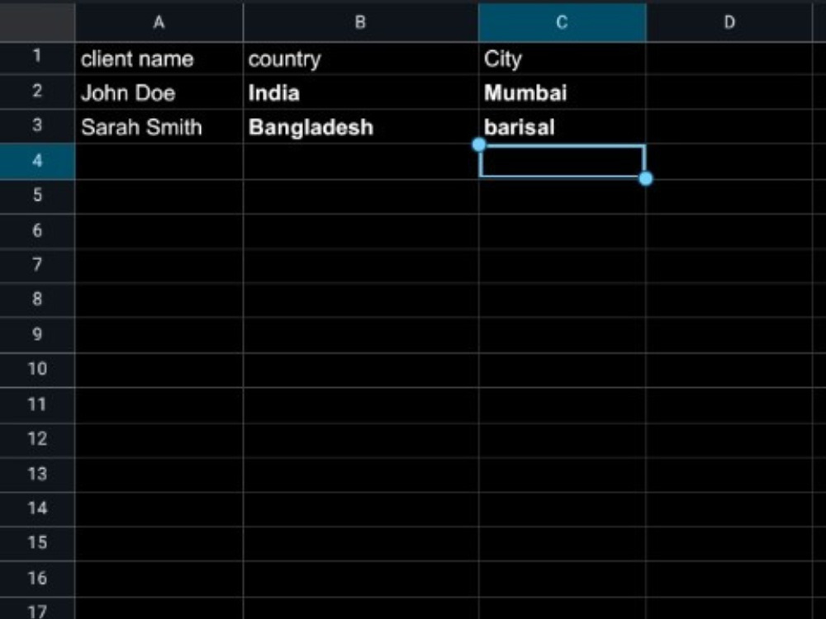The image size is (826, 619).
Task: Select row 11 header
Action: click(x=37, y=404)
